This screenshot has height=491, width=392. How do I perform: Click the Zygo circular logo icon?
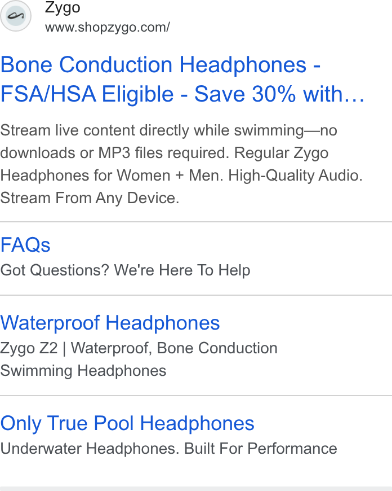tap(16, 16)
